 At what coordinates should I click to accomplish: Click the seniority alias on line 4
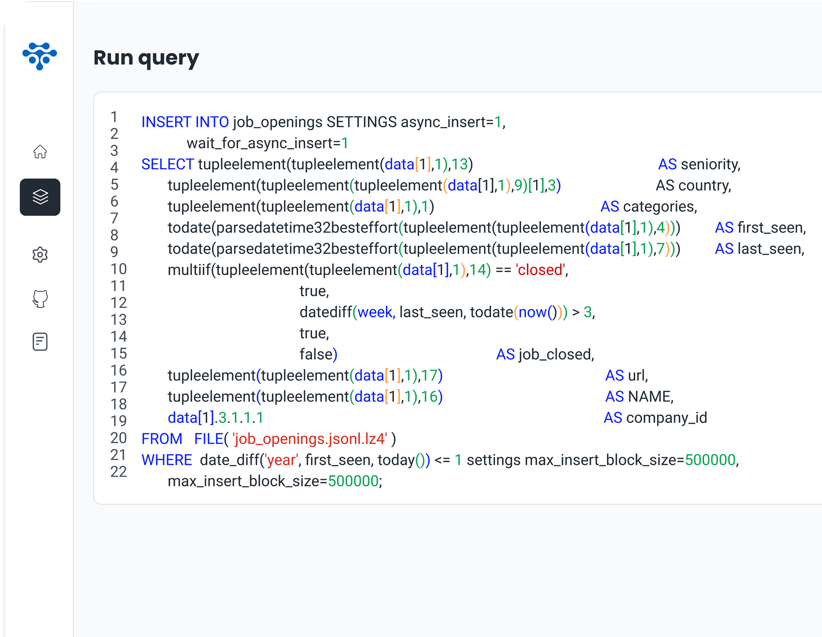(x=709, y=164)
